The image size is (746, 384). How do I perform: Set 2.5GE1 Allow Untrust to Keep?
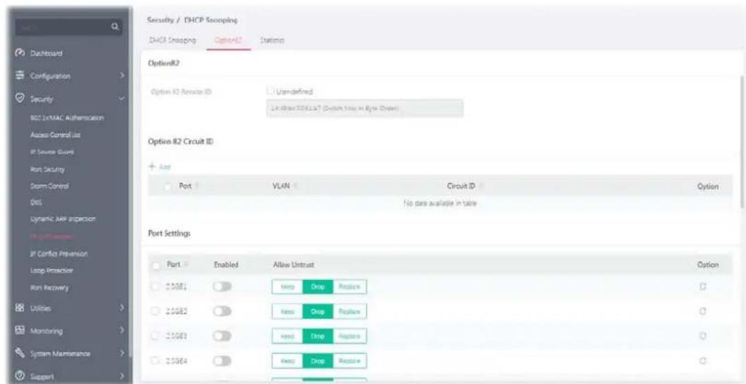(287, 287)
